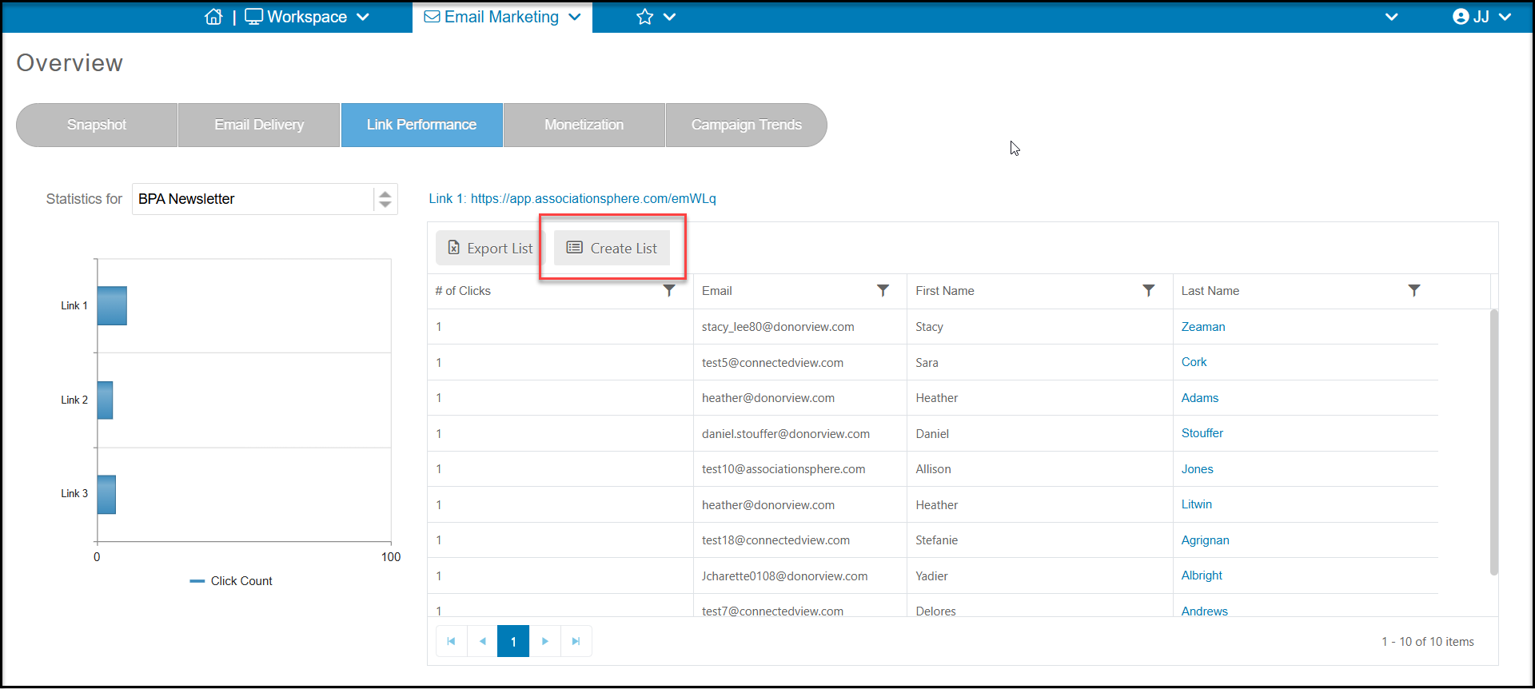Open the JJ user account menu

point(1481,17)
